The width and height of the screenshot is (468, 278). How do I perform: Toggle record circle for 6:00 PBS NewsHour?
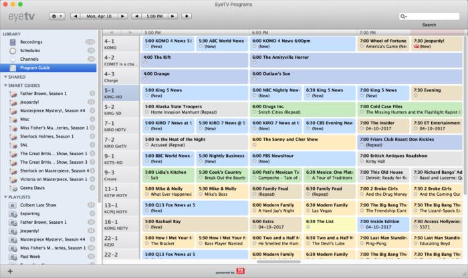pos(254,161)
